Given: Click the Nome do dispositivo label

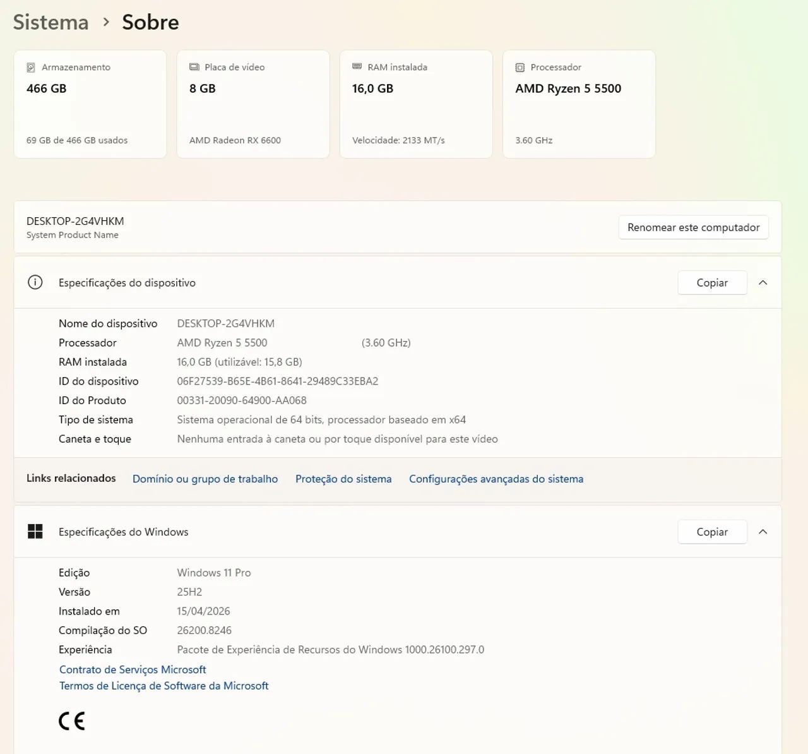Looking at the screenshot, I should (108, 323).
